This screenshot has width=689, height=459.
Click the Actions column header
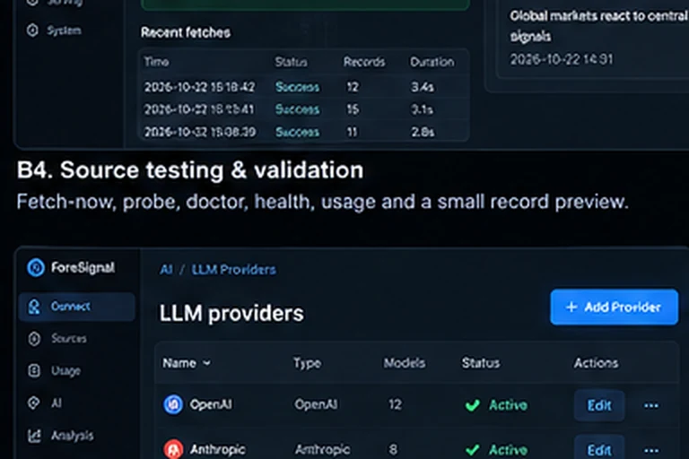pos(596,363)
